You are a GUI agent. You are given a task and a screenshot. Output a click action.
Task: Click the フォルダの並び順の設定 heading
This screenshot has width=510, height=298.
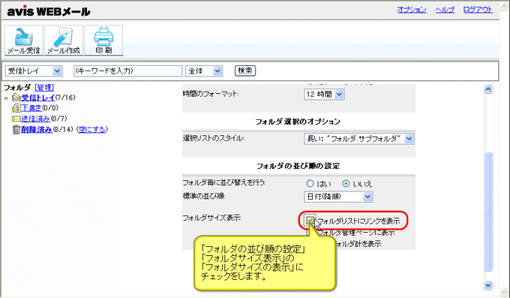click(298, 166)
